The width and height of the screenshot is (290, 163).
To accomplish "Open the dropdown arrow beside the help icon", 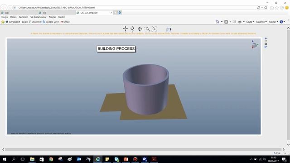I will 284,22.
